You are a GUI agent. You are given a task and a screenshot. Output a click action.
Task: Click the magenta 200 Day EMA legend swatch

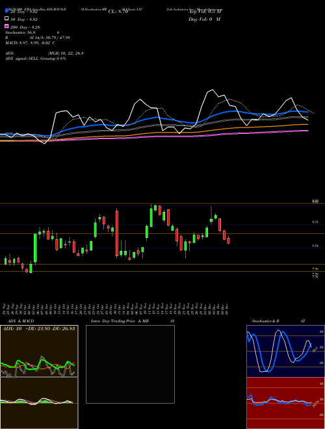pyautogui.click(x=6, y=26)
